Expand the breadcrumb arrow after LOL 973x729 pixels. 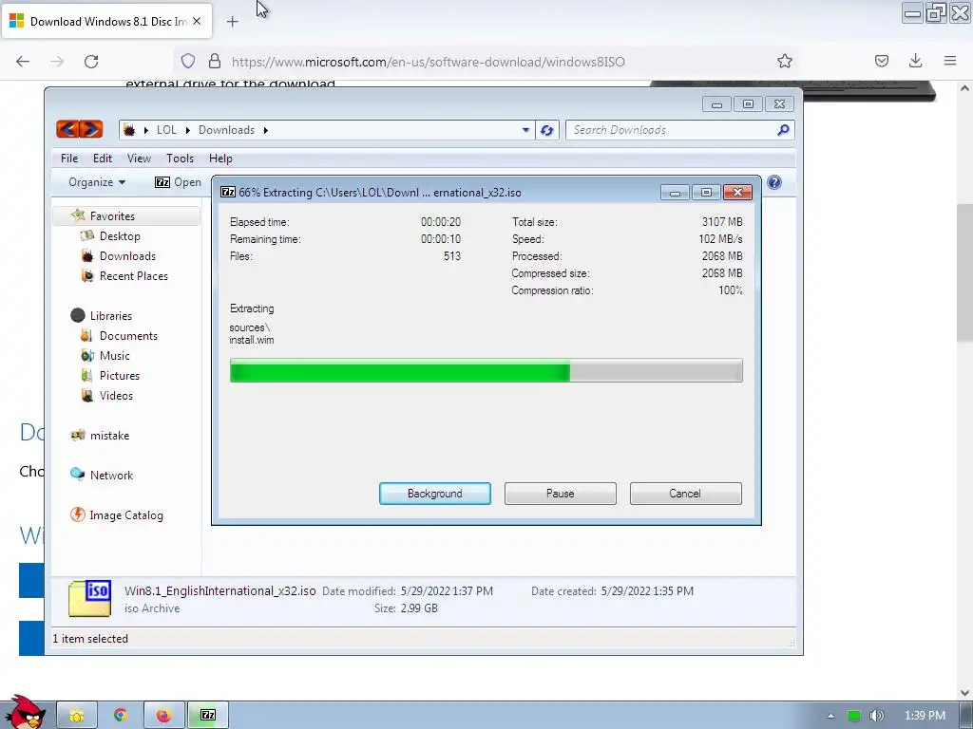[x=187, y=130]
